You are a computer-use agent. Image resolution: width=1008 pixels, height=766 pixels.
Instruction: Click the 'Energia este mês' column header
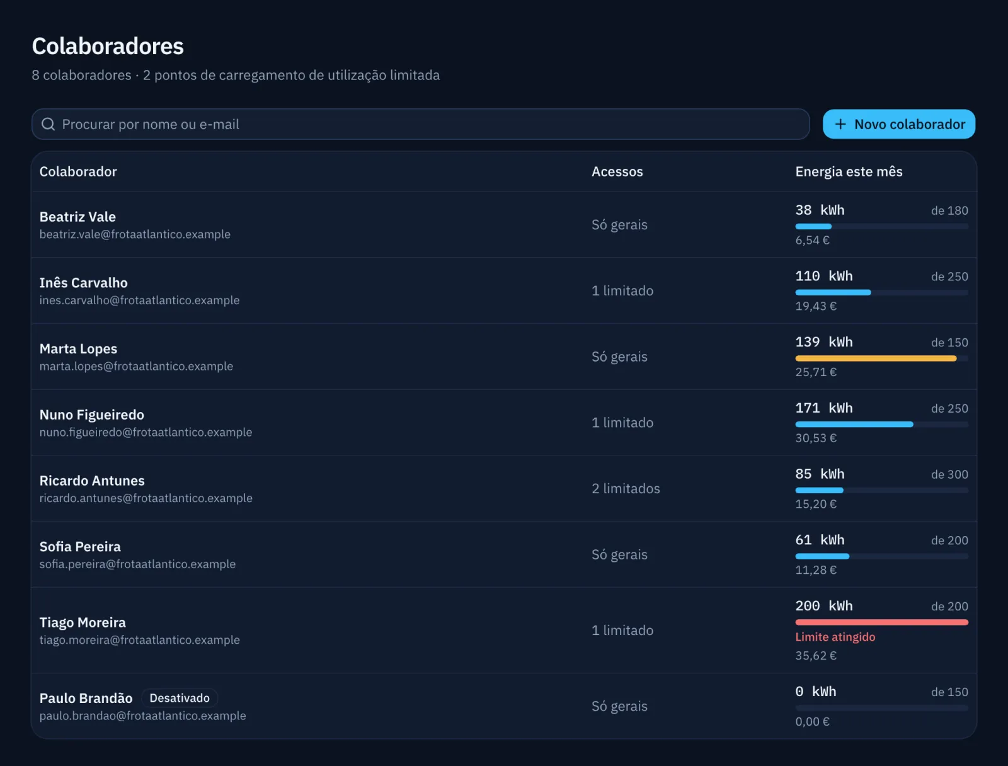click(849, 171)
